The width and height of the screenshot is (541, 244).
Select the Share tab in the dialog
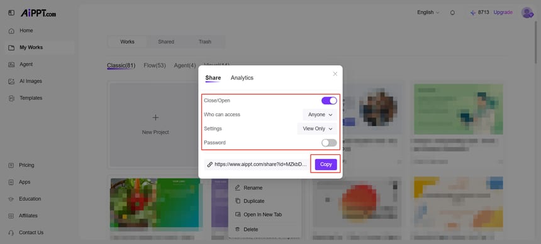(213, 78)
